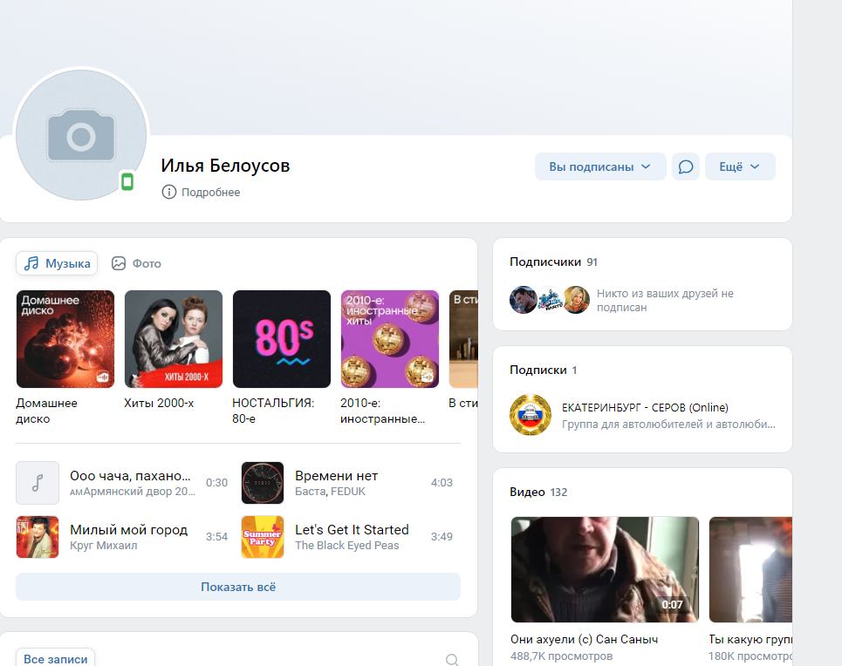Play the Они ахуели video thumbnail
Screen dimensions: 842x666
605,569
